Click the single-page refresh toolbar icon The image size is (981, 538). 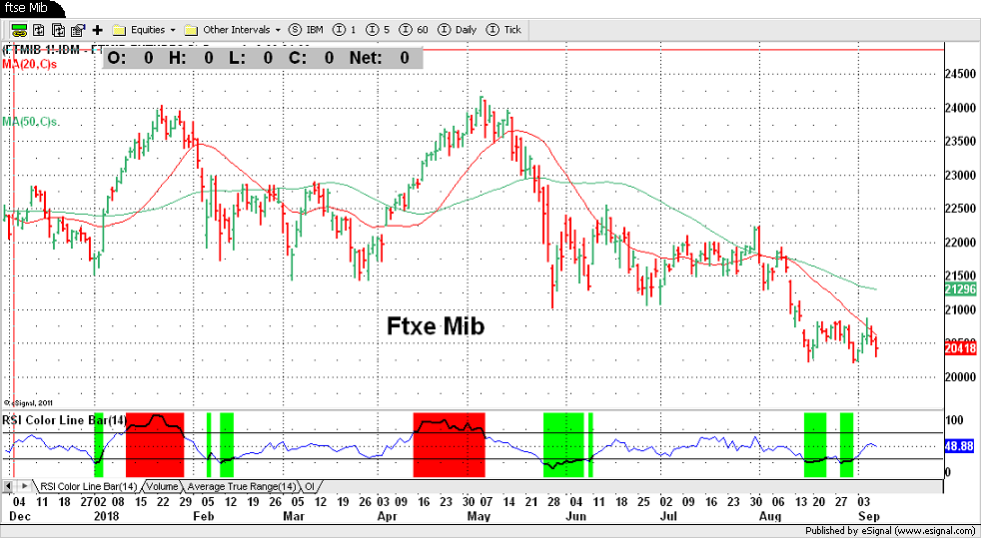coord(39,29)
